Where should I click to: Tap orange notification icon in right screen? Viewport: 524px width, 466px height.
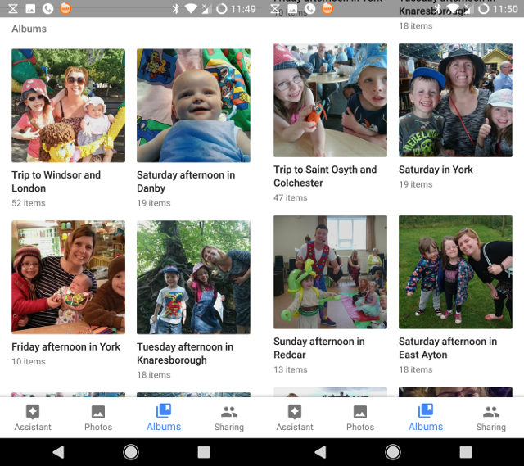tap(327, 9)
